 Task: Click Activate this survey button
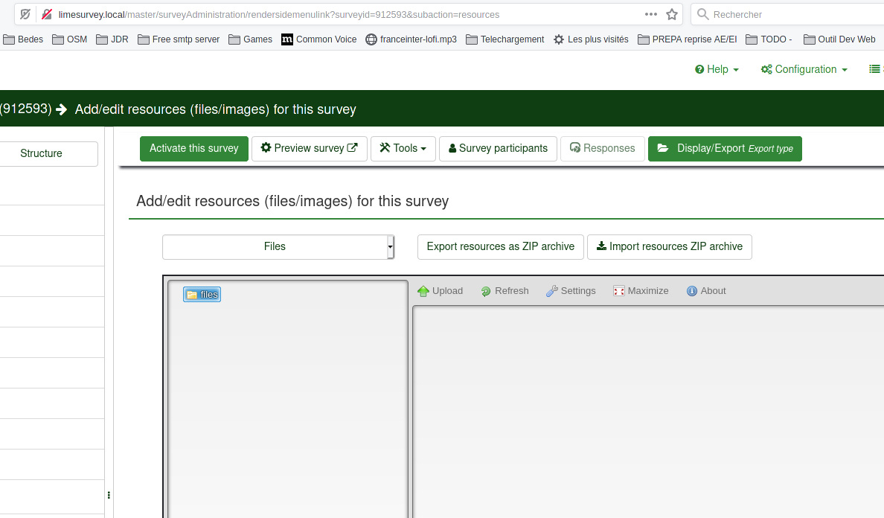(x=193, y=148)
